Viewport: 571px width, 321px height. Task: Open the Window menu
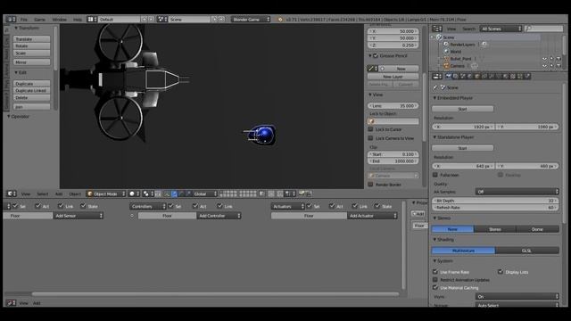pos(59,20)
